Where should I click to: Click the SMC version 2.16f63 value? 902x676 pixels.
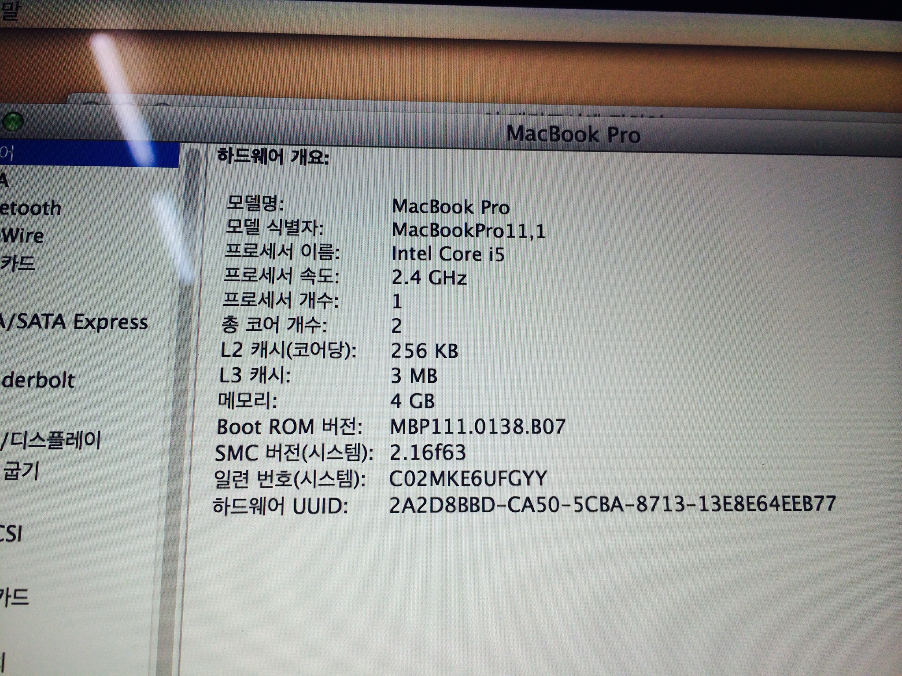[428, 452]
